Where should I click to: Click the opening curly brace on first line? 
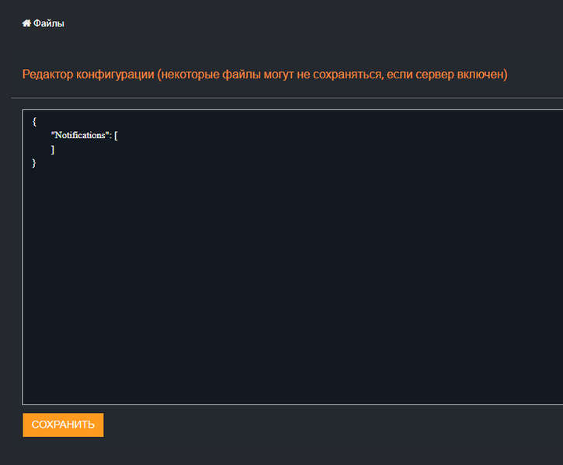34,121
